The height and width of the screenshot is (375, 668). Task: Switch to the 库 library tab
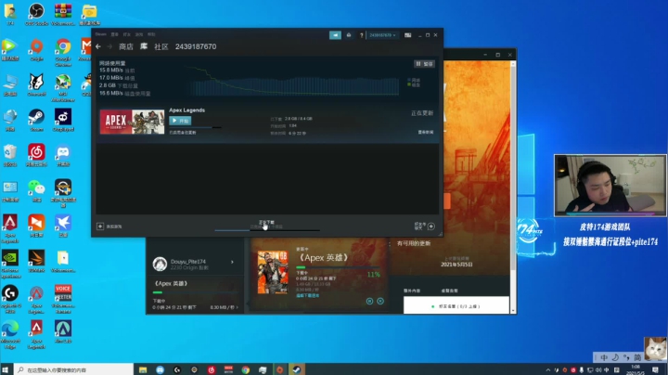click(144, 46)
